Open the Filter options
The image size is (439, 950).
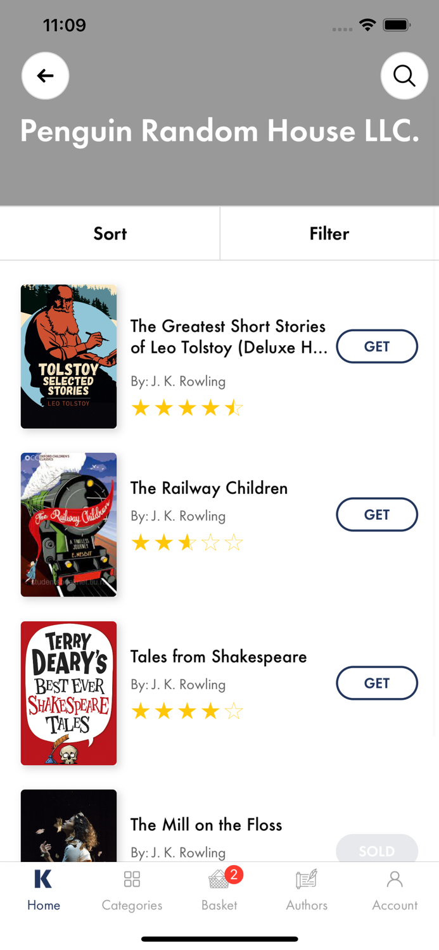point(329,234)
